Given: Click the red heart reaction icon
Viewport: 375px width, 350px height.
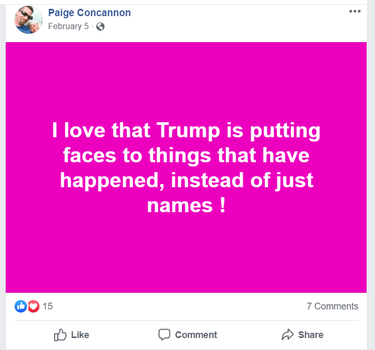Looking at the screenshot, I should pyautogui.click(x=34, y=306).
